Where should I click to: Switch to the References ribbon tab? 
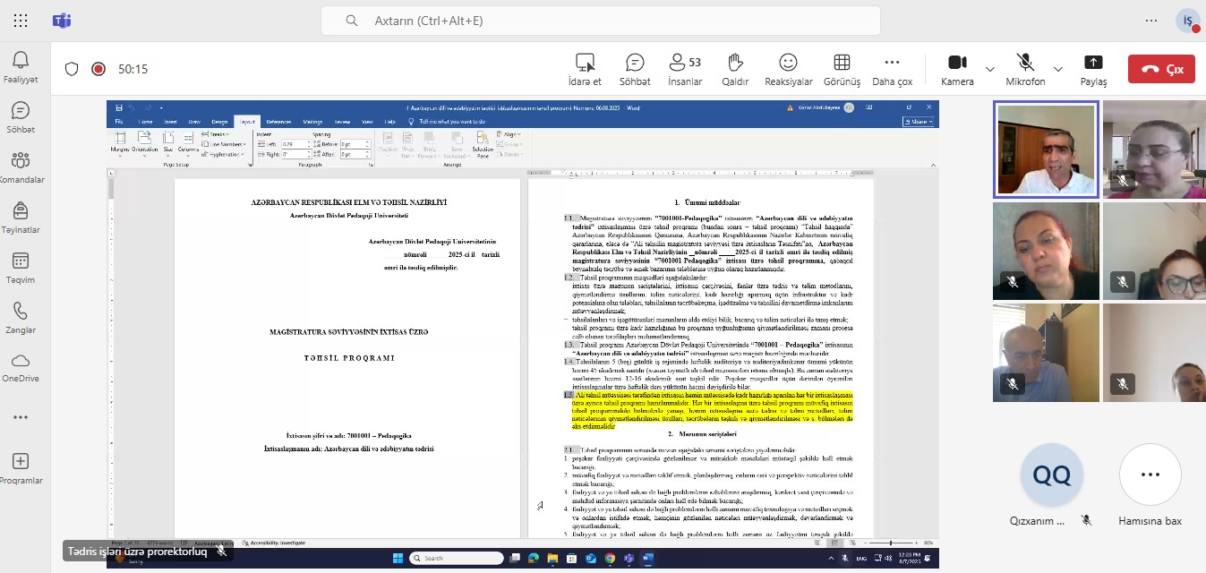pyautogui.click(x=279, y=123)
